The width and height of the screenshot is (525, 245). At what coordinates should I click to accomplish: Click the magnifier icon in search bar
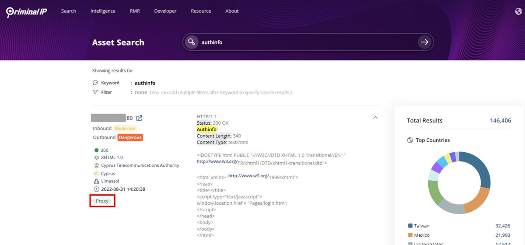point(191,42)
